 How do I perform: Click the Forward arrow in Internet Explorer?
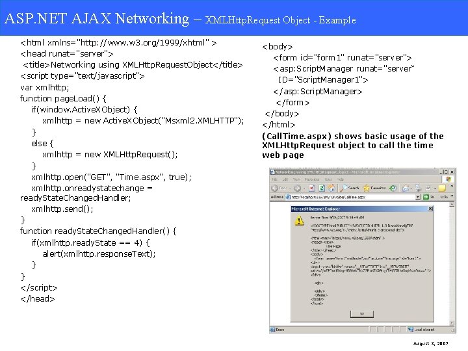click(x=297, y=188)
